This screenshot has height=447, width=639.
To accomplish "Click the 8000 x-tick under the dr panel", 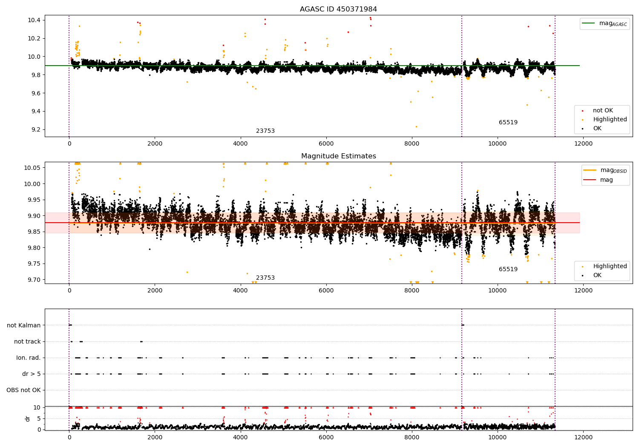I will tap(412, 437).
